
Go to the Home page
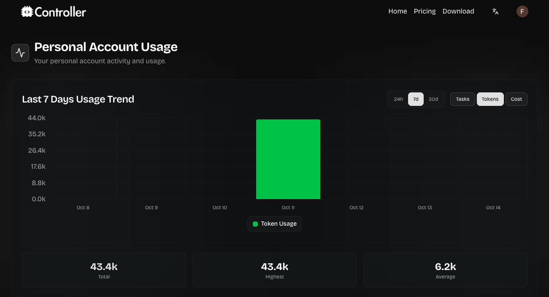tap(398, 11)
